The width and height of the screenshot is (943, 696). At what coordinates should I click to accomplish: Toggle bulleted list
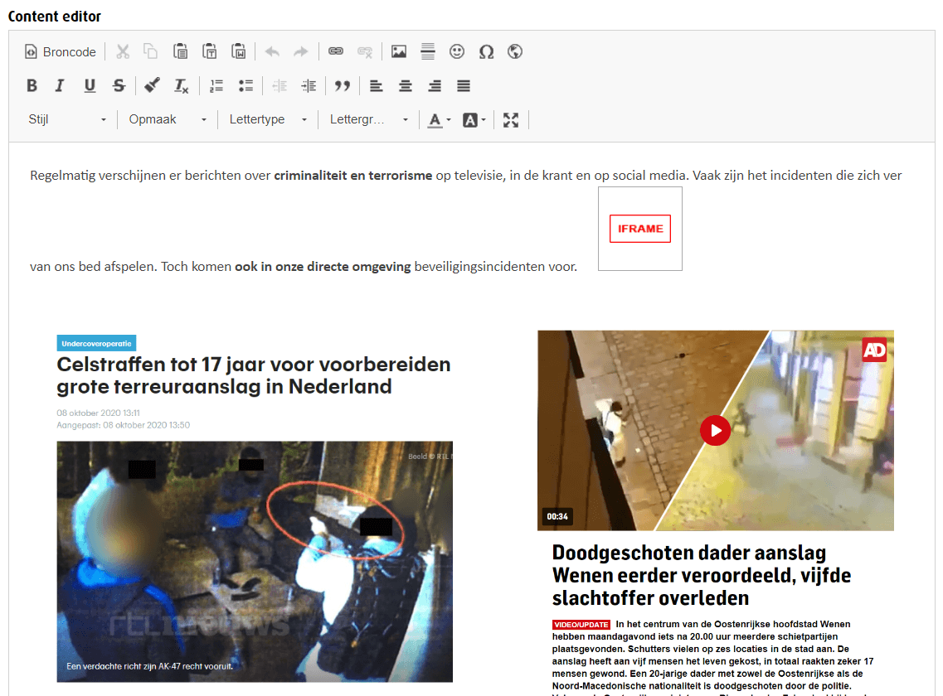point(245,86)
